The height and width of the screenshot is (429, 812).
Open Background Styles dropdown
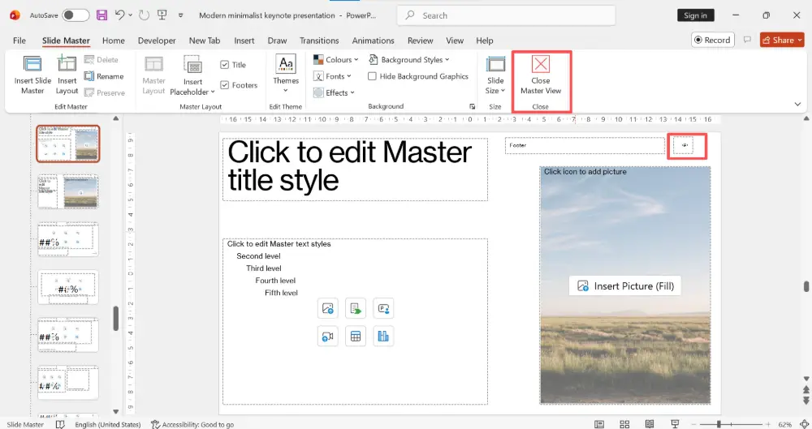coord(409,59)
